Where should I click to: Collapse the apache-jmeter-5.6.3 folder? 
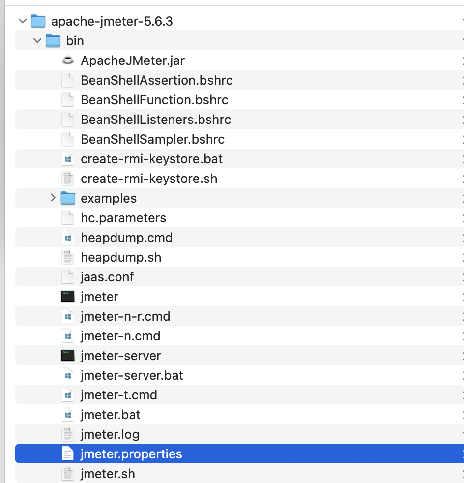[x=23, y=21]
